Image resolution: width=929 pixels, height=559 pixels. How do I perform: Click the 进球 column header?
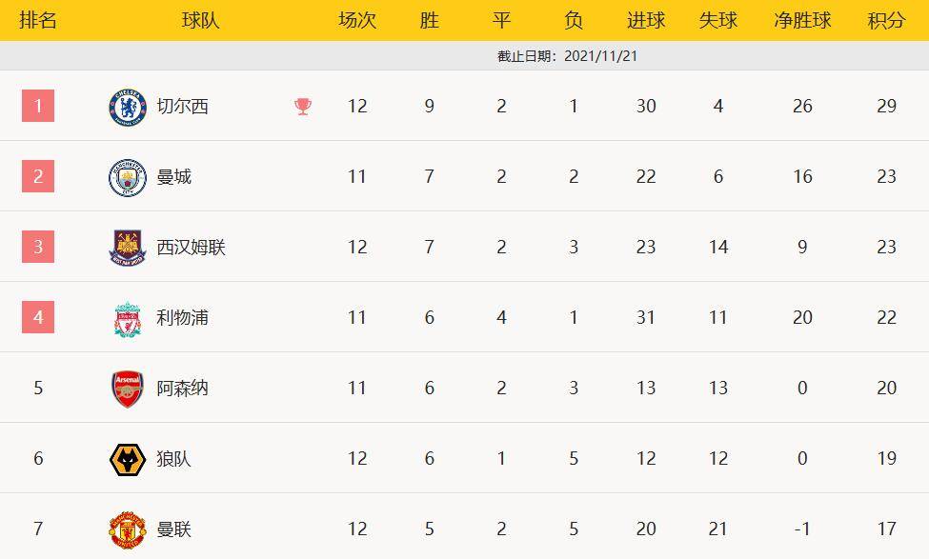(646, 20)
